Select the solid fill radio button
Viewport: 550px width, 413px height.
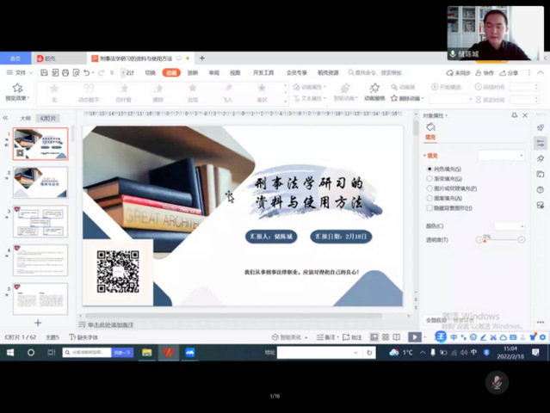pyautogui.click(x=430, y=169)
